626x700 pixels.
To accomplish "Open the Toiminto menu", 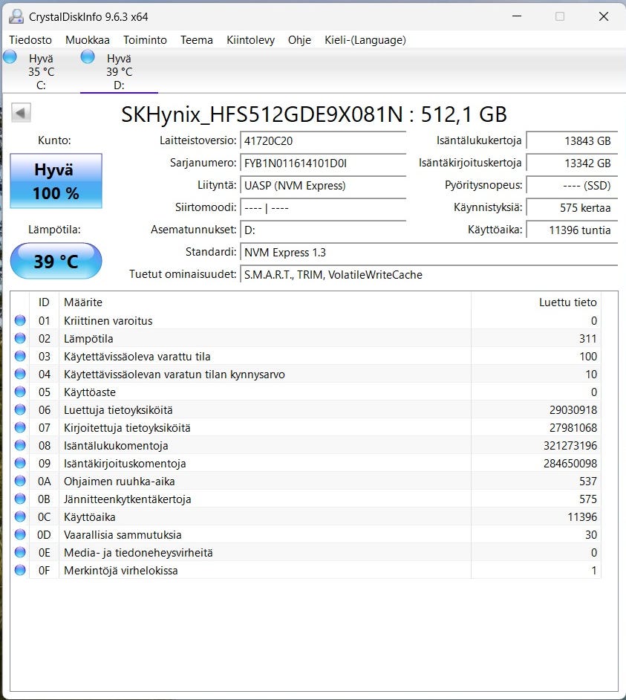I will click(145, 40).
